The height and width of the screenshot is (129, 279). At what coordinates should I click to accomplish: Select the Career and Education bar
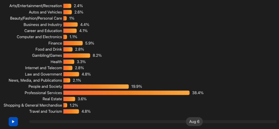coord(70,31)
